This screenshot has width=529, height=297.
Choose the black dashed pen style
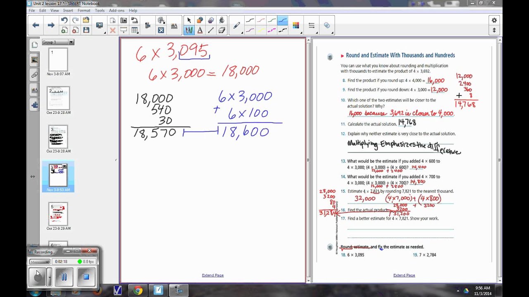(x=282, y=30)
